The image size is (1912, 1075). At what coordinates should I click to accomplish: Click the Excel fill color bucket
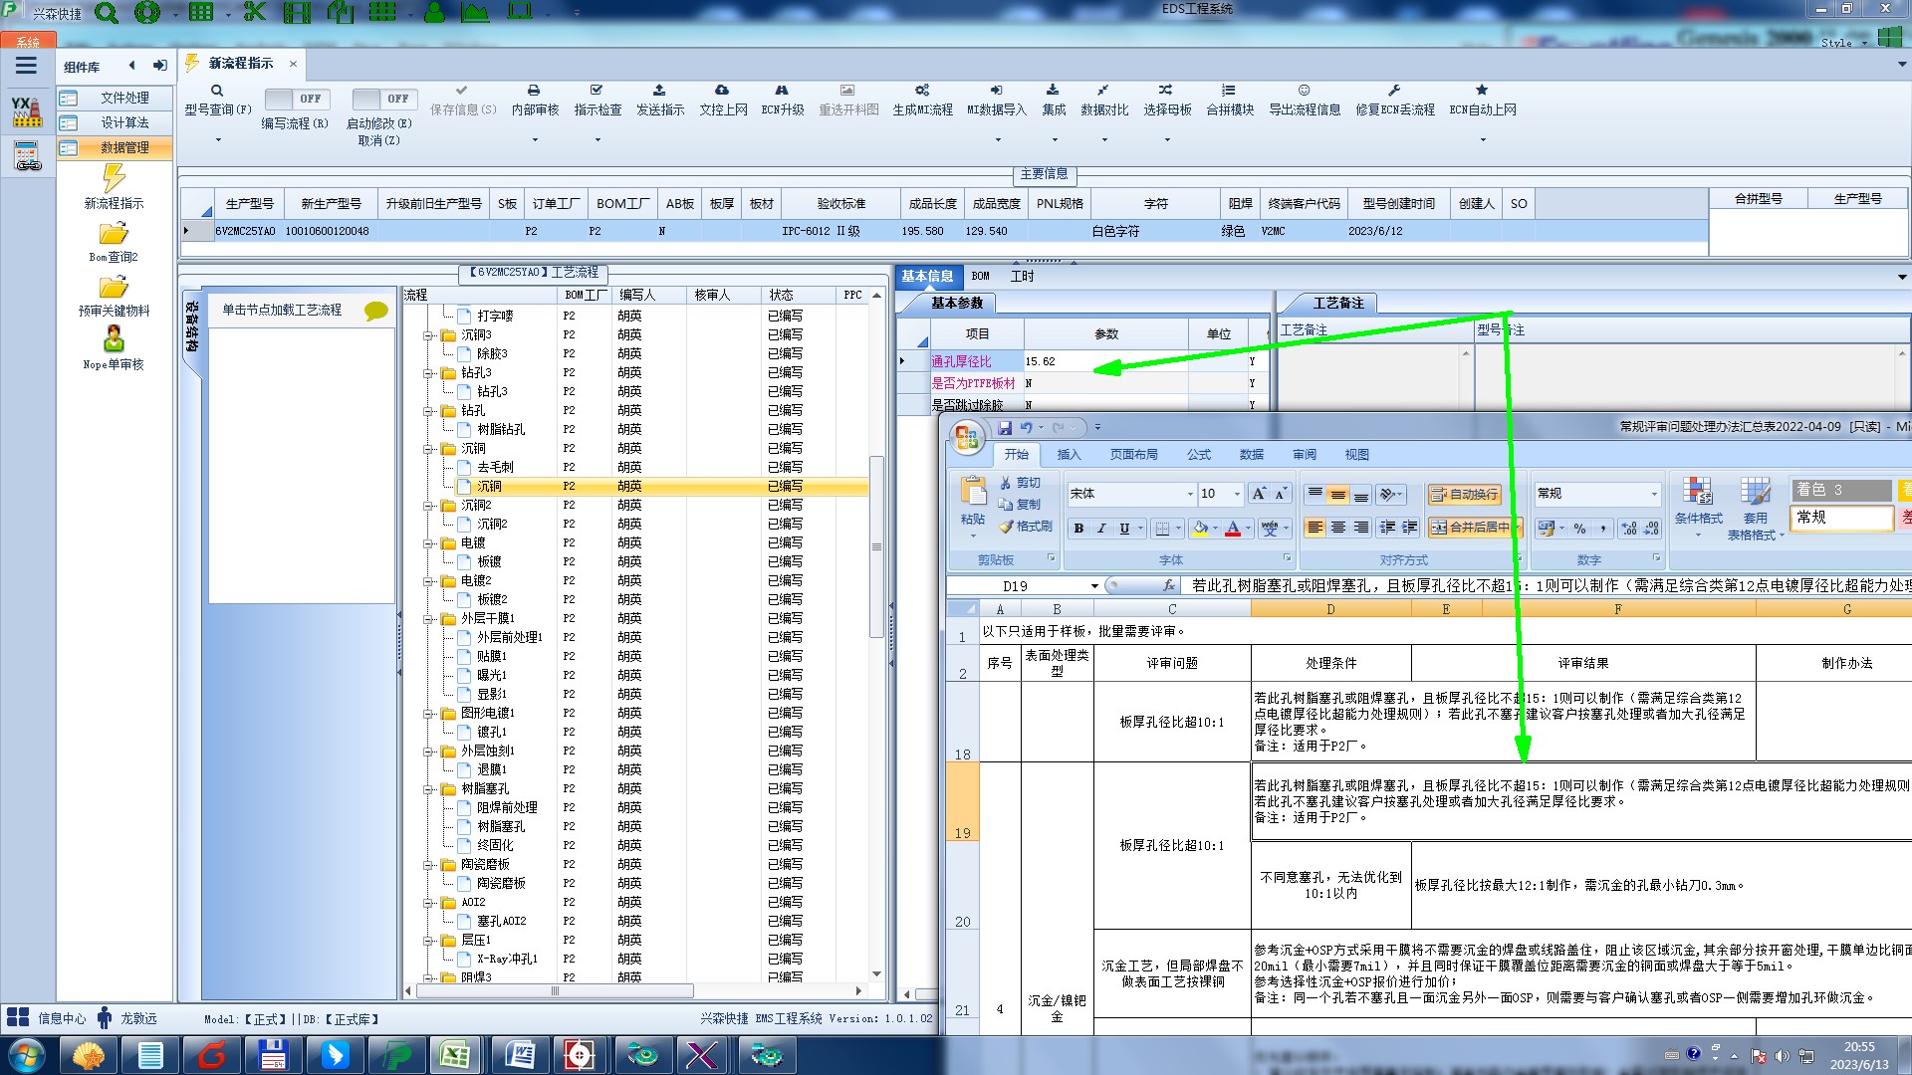coord(1200,529)
